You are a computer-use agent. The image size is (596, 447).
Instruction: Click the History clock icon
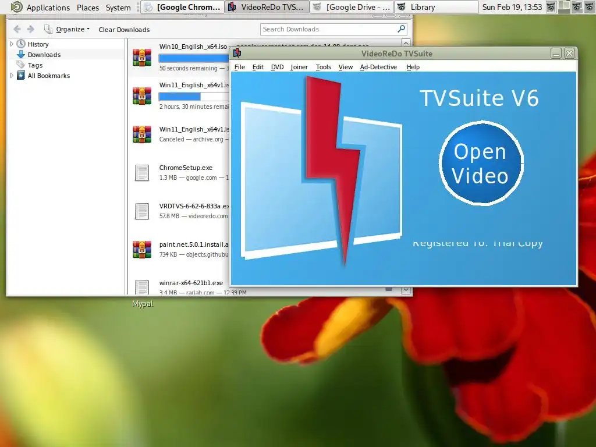21,44
